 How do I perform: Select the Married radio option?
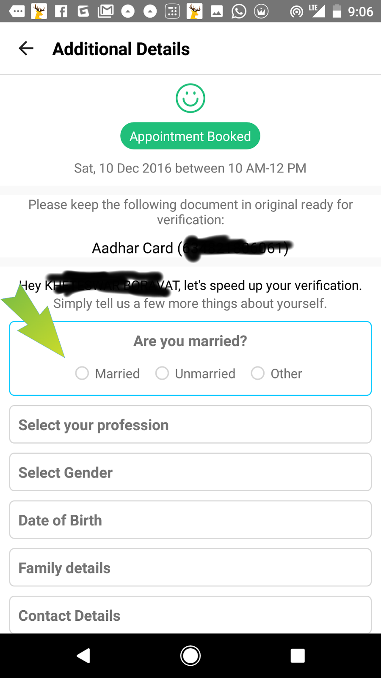[x=82, y=373]
